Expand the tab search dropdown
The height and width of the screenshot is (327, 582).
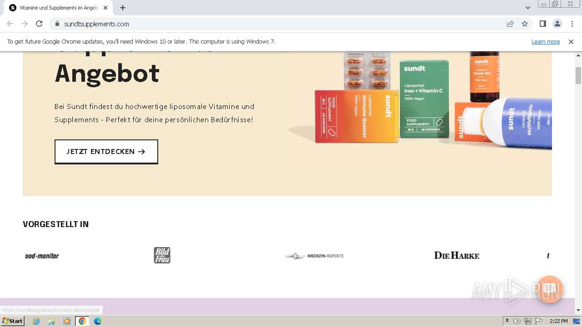[x=527, y=8]
